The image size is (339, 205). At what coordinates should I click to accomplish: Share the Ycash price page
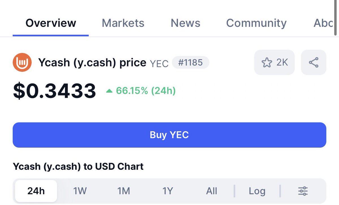point(314,62)
